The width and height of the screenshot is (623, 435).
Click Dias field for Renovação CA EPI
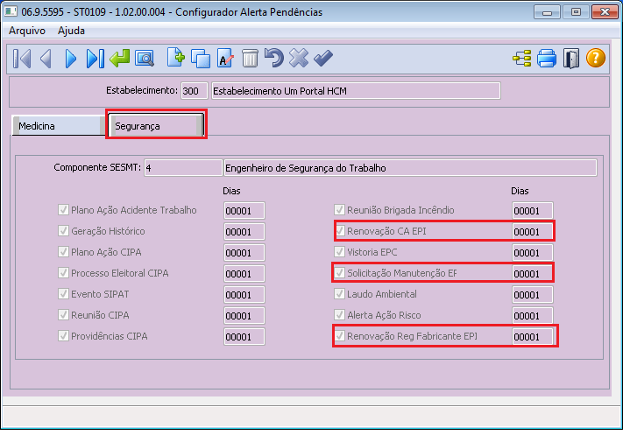[532, 232]
